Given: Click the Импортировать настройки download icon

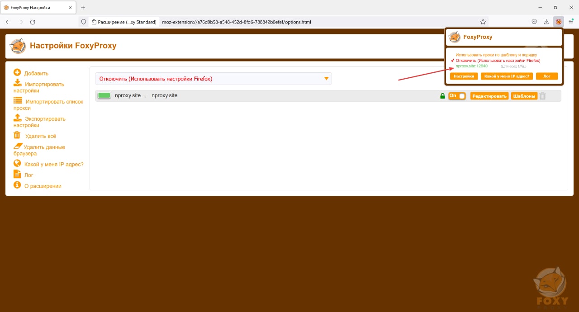Looking at the screenshot, I should point(18,83).
